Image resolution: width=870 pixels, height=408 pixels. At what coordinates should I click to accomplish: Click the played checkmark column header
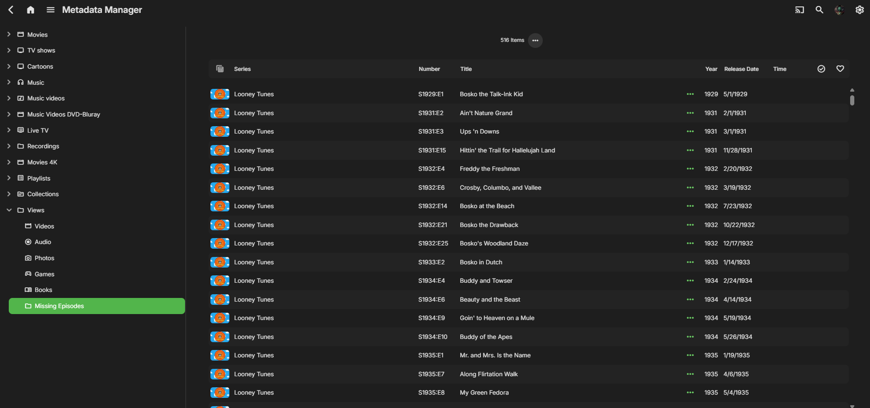(821, 69)
